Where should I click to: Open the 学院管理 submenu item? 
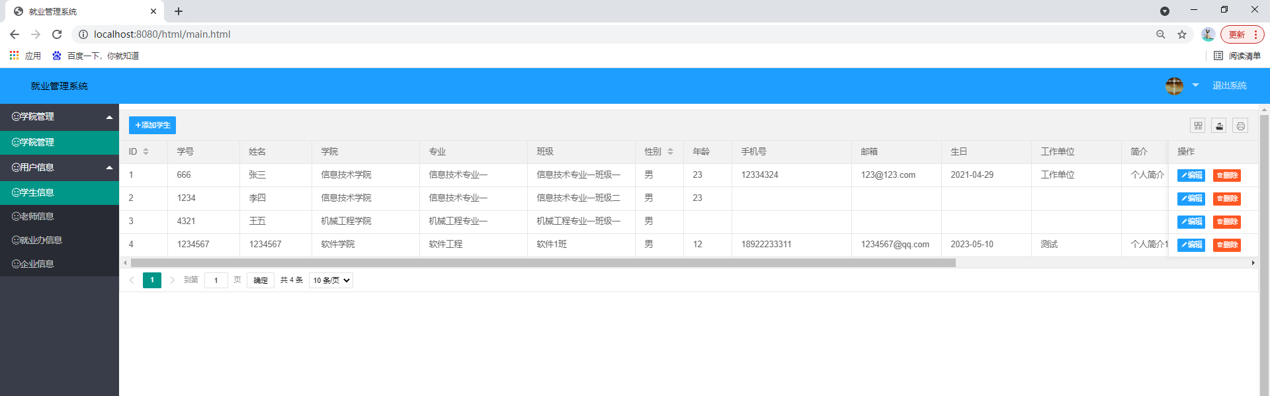(x=60, y=142)
